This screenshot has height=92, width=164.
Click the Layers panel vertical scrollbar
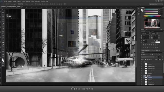[163, 68]
